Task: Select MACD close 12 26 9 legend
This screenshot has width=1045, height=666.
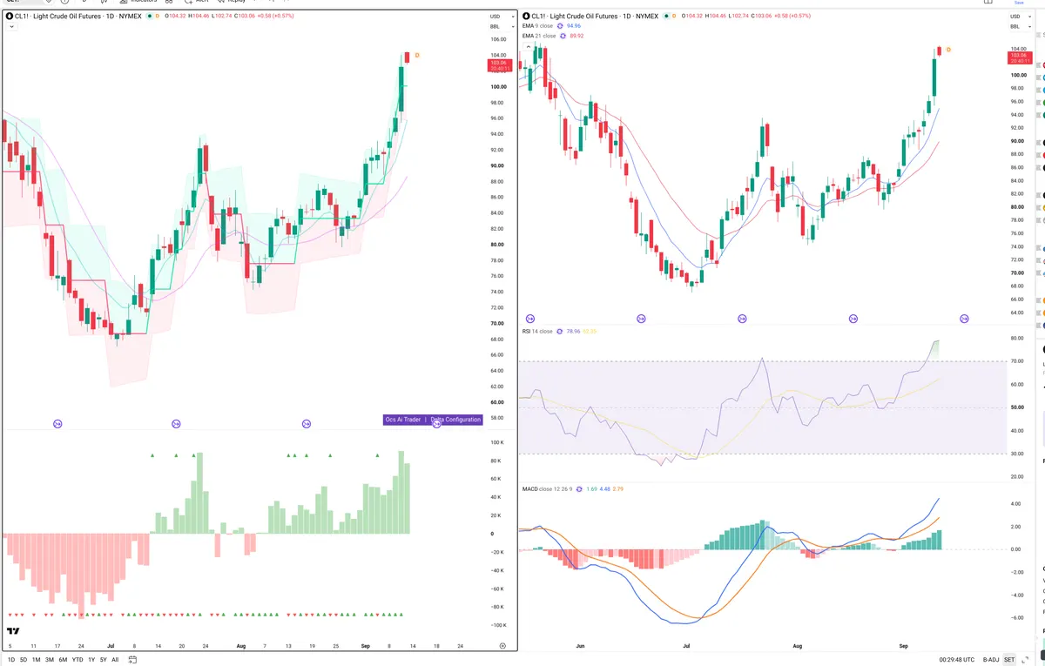Action: [x=548, y=489]
